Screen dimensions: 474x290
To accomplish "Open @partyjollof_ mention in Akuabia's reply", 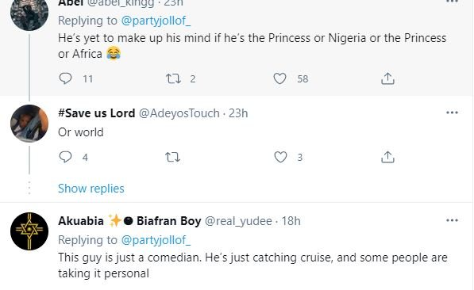I will (x=156, y=240).
